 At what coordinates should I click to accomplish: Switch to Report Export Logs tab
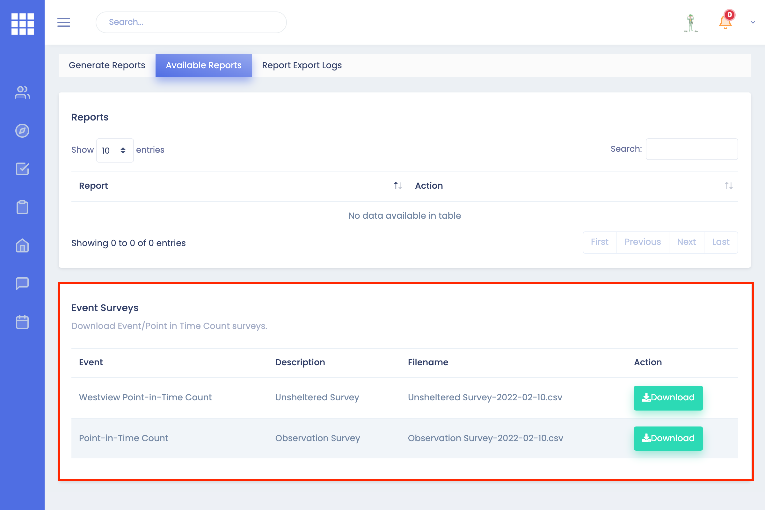click(302, 65)
